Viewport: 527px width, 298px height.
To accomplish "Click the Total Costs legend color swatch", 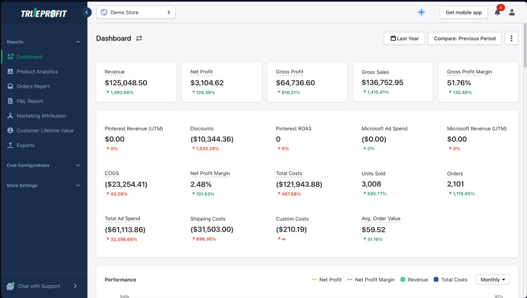I will point(436,280).
